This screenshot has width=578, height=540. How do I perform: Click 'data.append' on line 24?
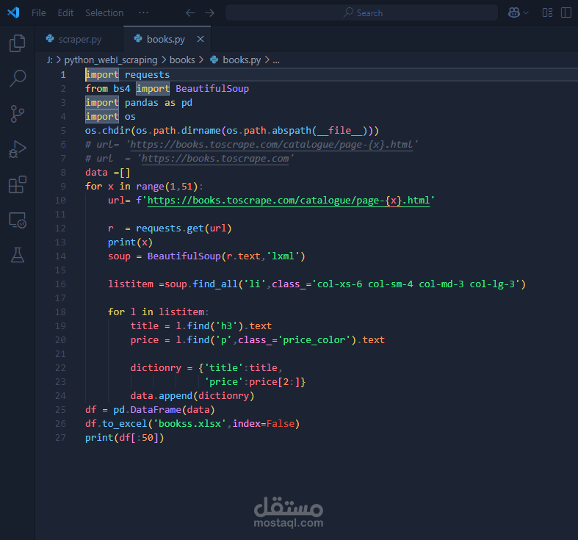[x=162, y=396]
